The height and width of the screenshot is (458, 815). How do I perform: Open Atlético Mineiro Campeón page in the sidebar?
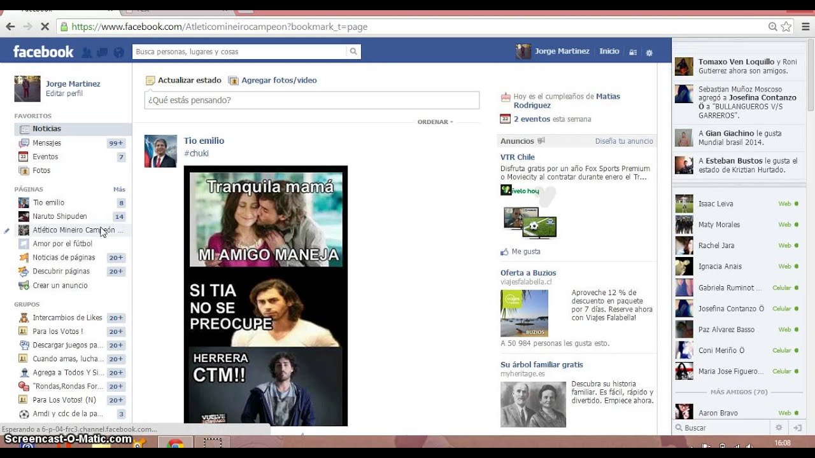pos(73,230)
